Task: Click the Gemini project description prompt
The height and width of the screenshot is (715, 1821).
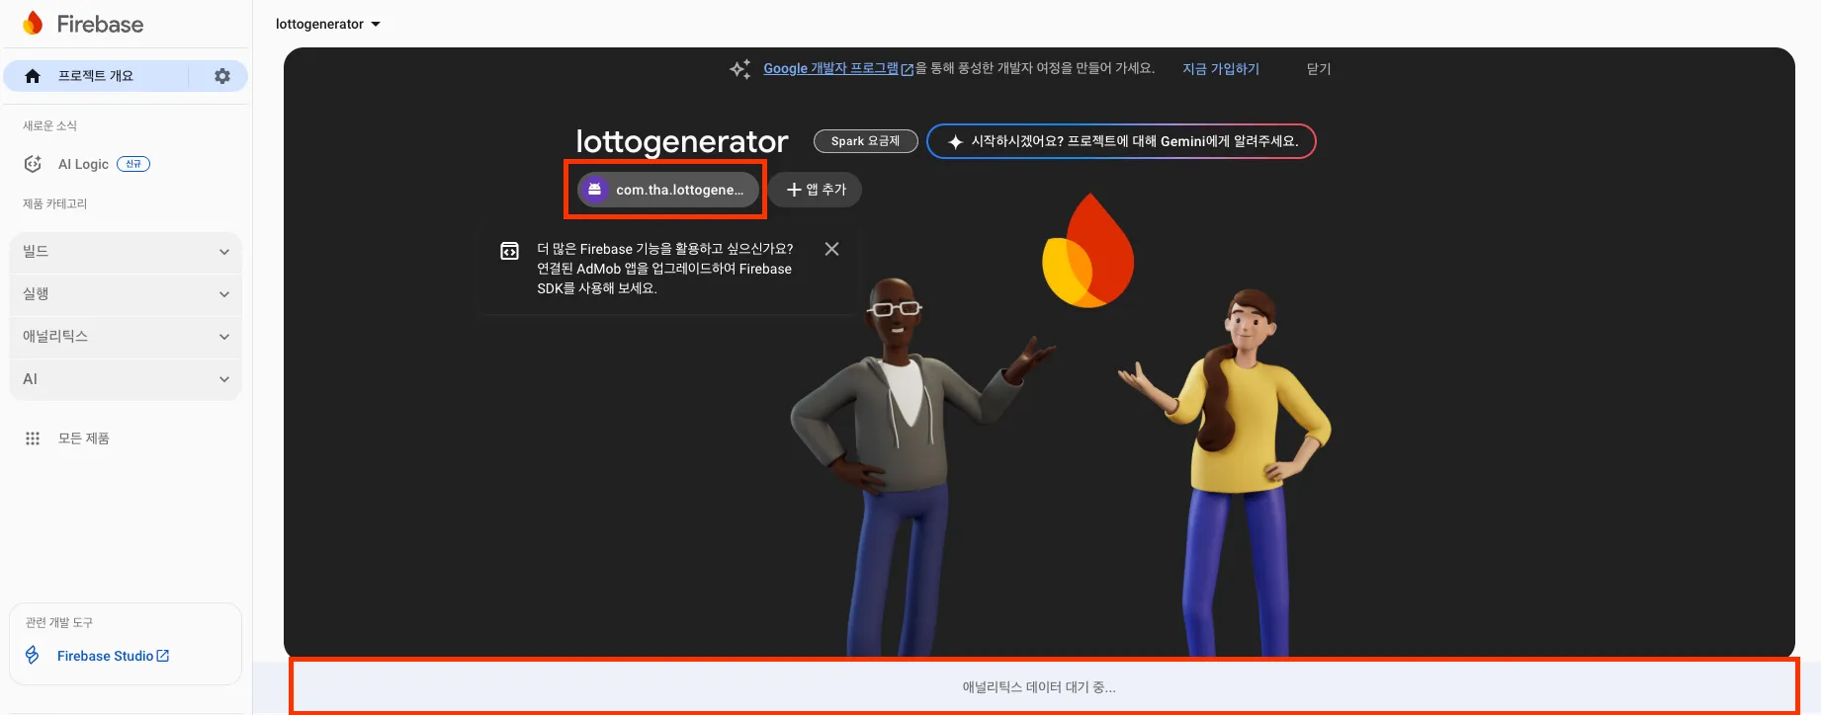Action: tap(1121, 141)
